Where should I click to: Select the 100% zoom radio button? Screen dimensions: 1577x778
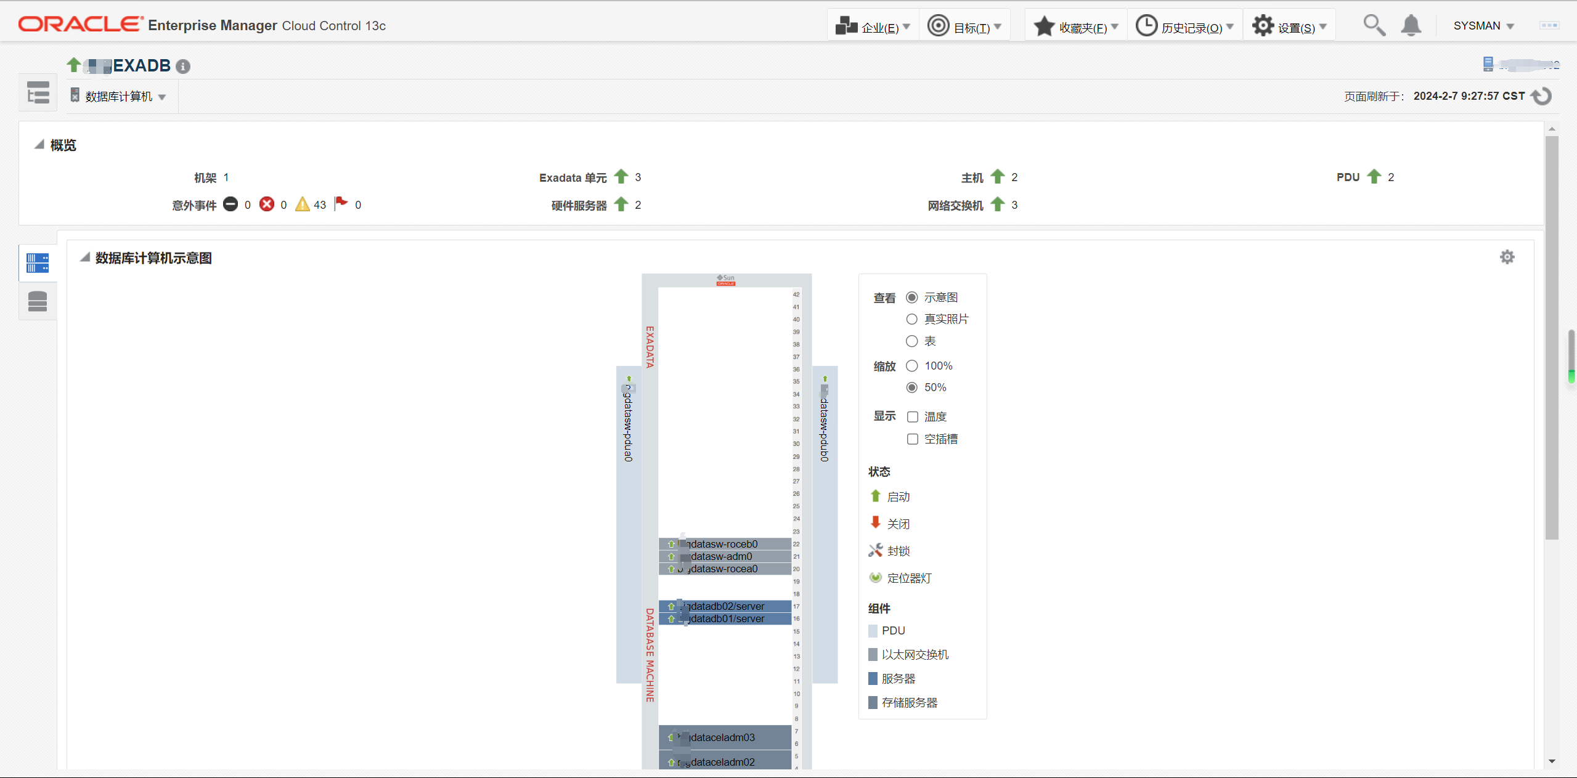click(911, 366)
